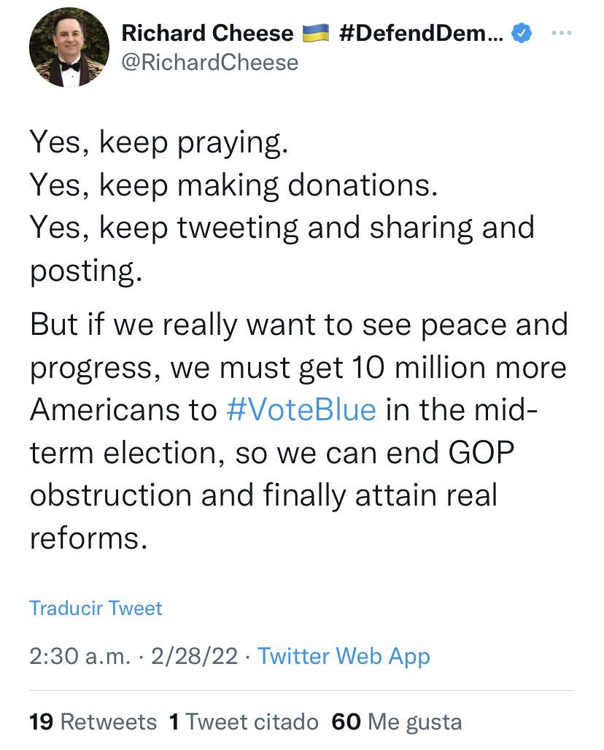The image size is (604, 750).
Task: Show the 1 Tweet citado quote
Action: (x=244, y=722)
